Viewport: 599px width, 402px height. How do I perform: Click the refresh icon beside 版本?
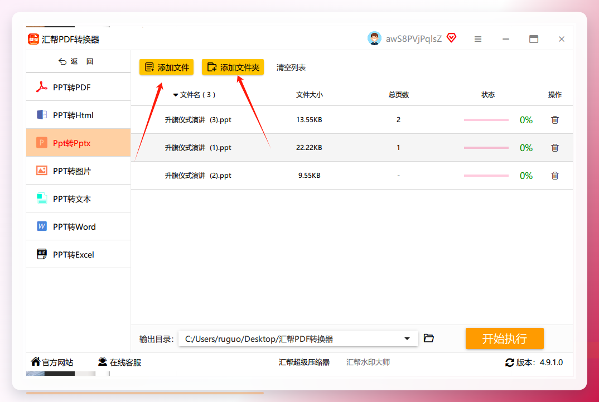[x=510, y=362]
